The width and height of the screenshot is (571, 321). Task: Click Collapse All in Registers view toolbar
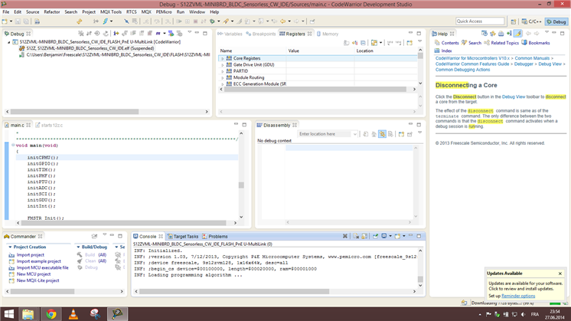[x=363, y=43]
